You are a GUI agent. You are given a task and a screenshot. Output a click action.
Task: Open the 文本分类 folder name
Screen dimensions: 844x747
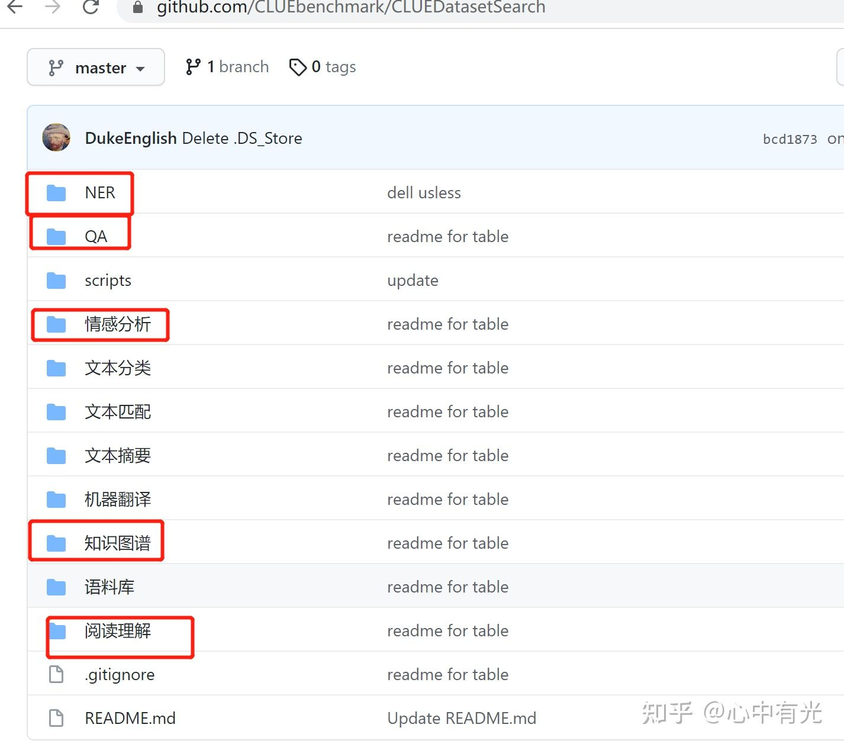pos(118,368)
